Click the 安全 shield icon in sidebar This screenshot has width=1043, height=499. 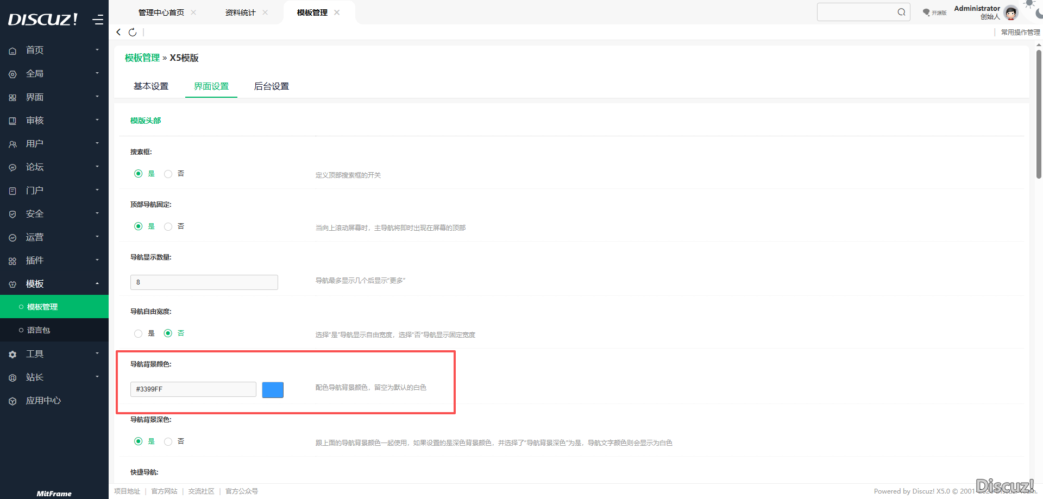click(x=12, y=214)
